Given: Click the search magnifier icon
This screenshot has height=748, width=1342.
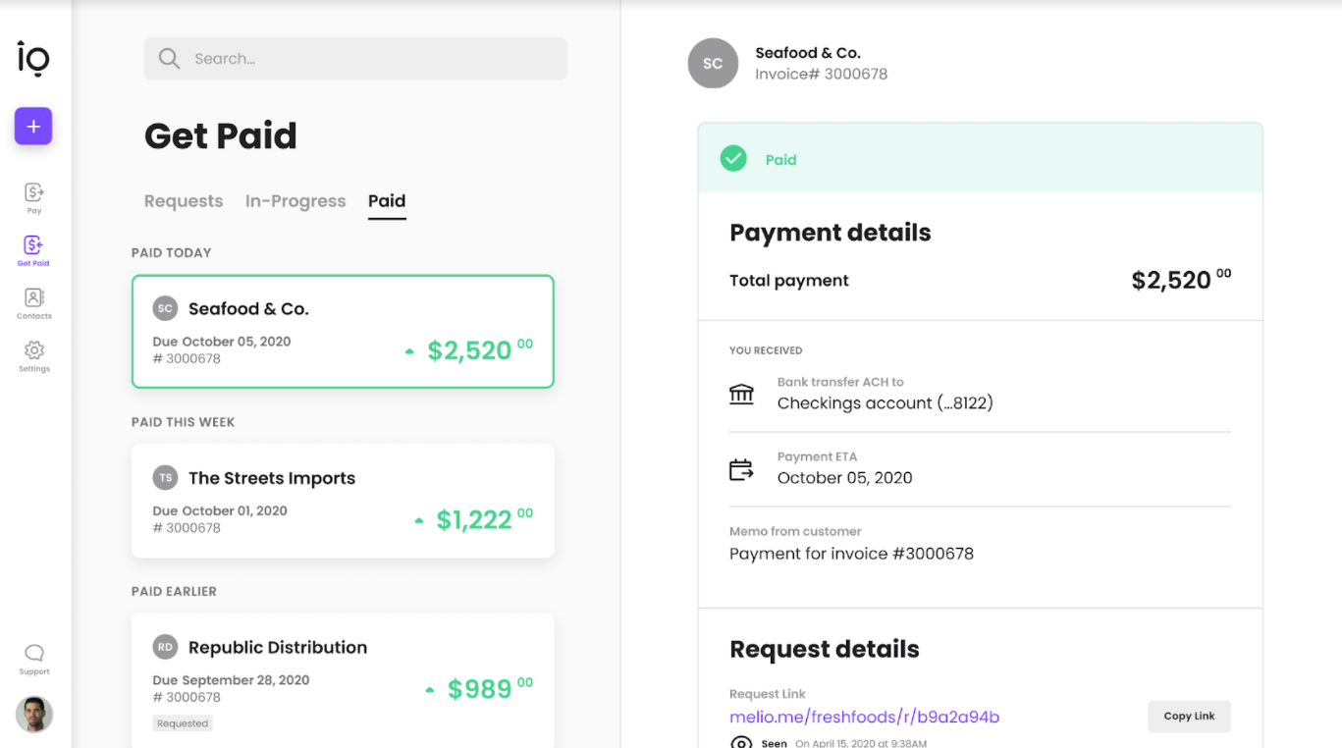Looking at the screenshot, I should pyautogui.click(x=169, y=59).
